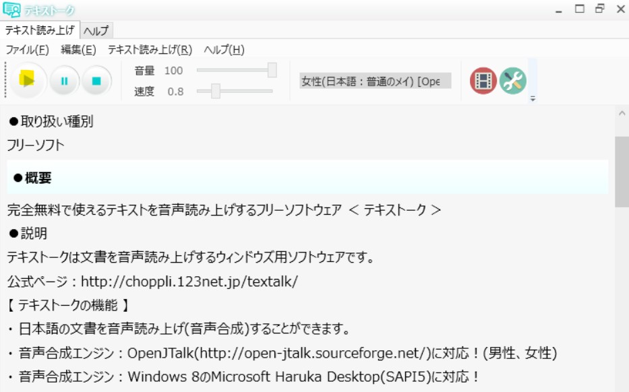Click the vertical scrollbar thumb
Viewport: 629px width, 392px height.
pyautogui.click(x=622, y=172)
